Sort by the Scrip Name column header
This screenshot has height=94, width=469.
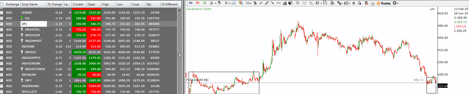coord(34,4)
